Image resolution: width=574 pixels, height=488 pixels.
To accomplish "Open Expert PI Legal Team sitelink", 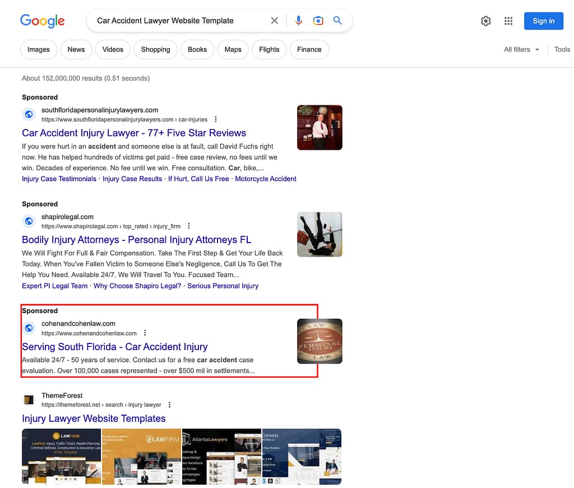I will point(54,286).
